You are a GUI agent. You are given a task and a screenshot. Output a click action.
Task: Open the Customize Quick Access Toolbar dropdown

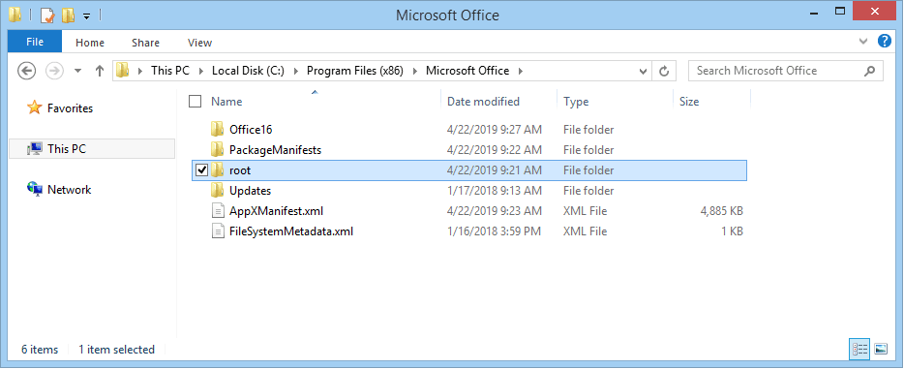coord(86,16)
